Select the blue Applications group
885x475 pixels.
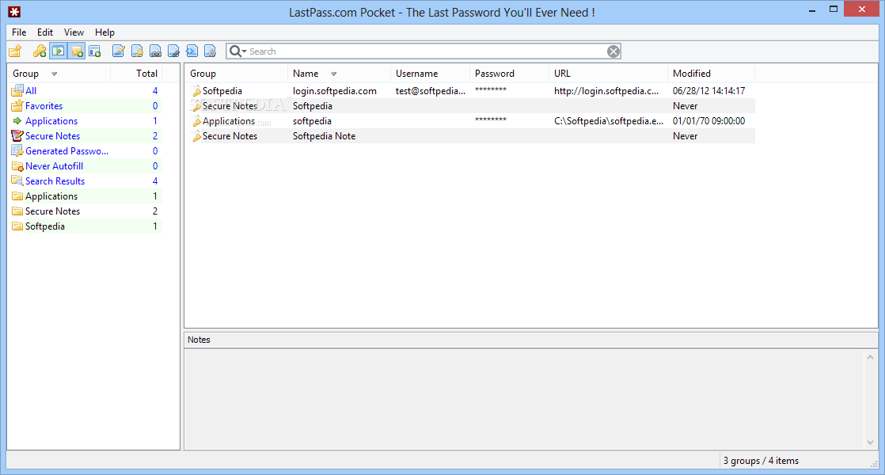51,120
